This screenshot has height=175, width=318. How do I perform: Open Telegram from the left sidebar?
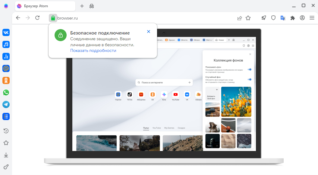click(6, 104)
